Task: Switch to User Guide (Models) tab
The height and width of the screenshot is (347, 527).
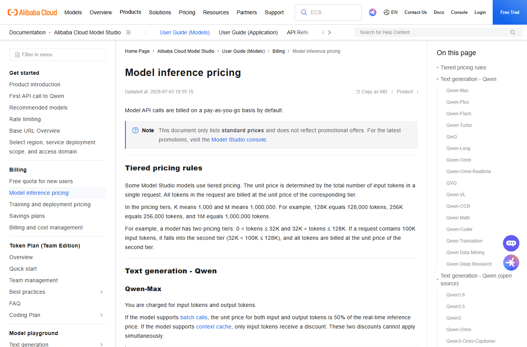Action: tap(185, 32)
